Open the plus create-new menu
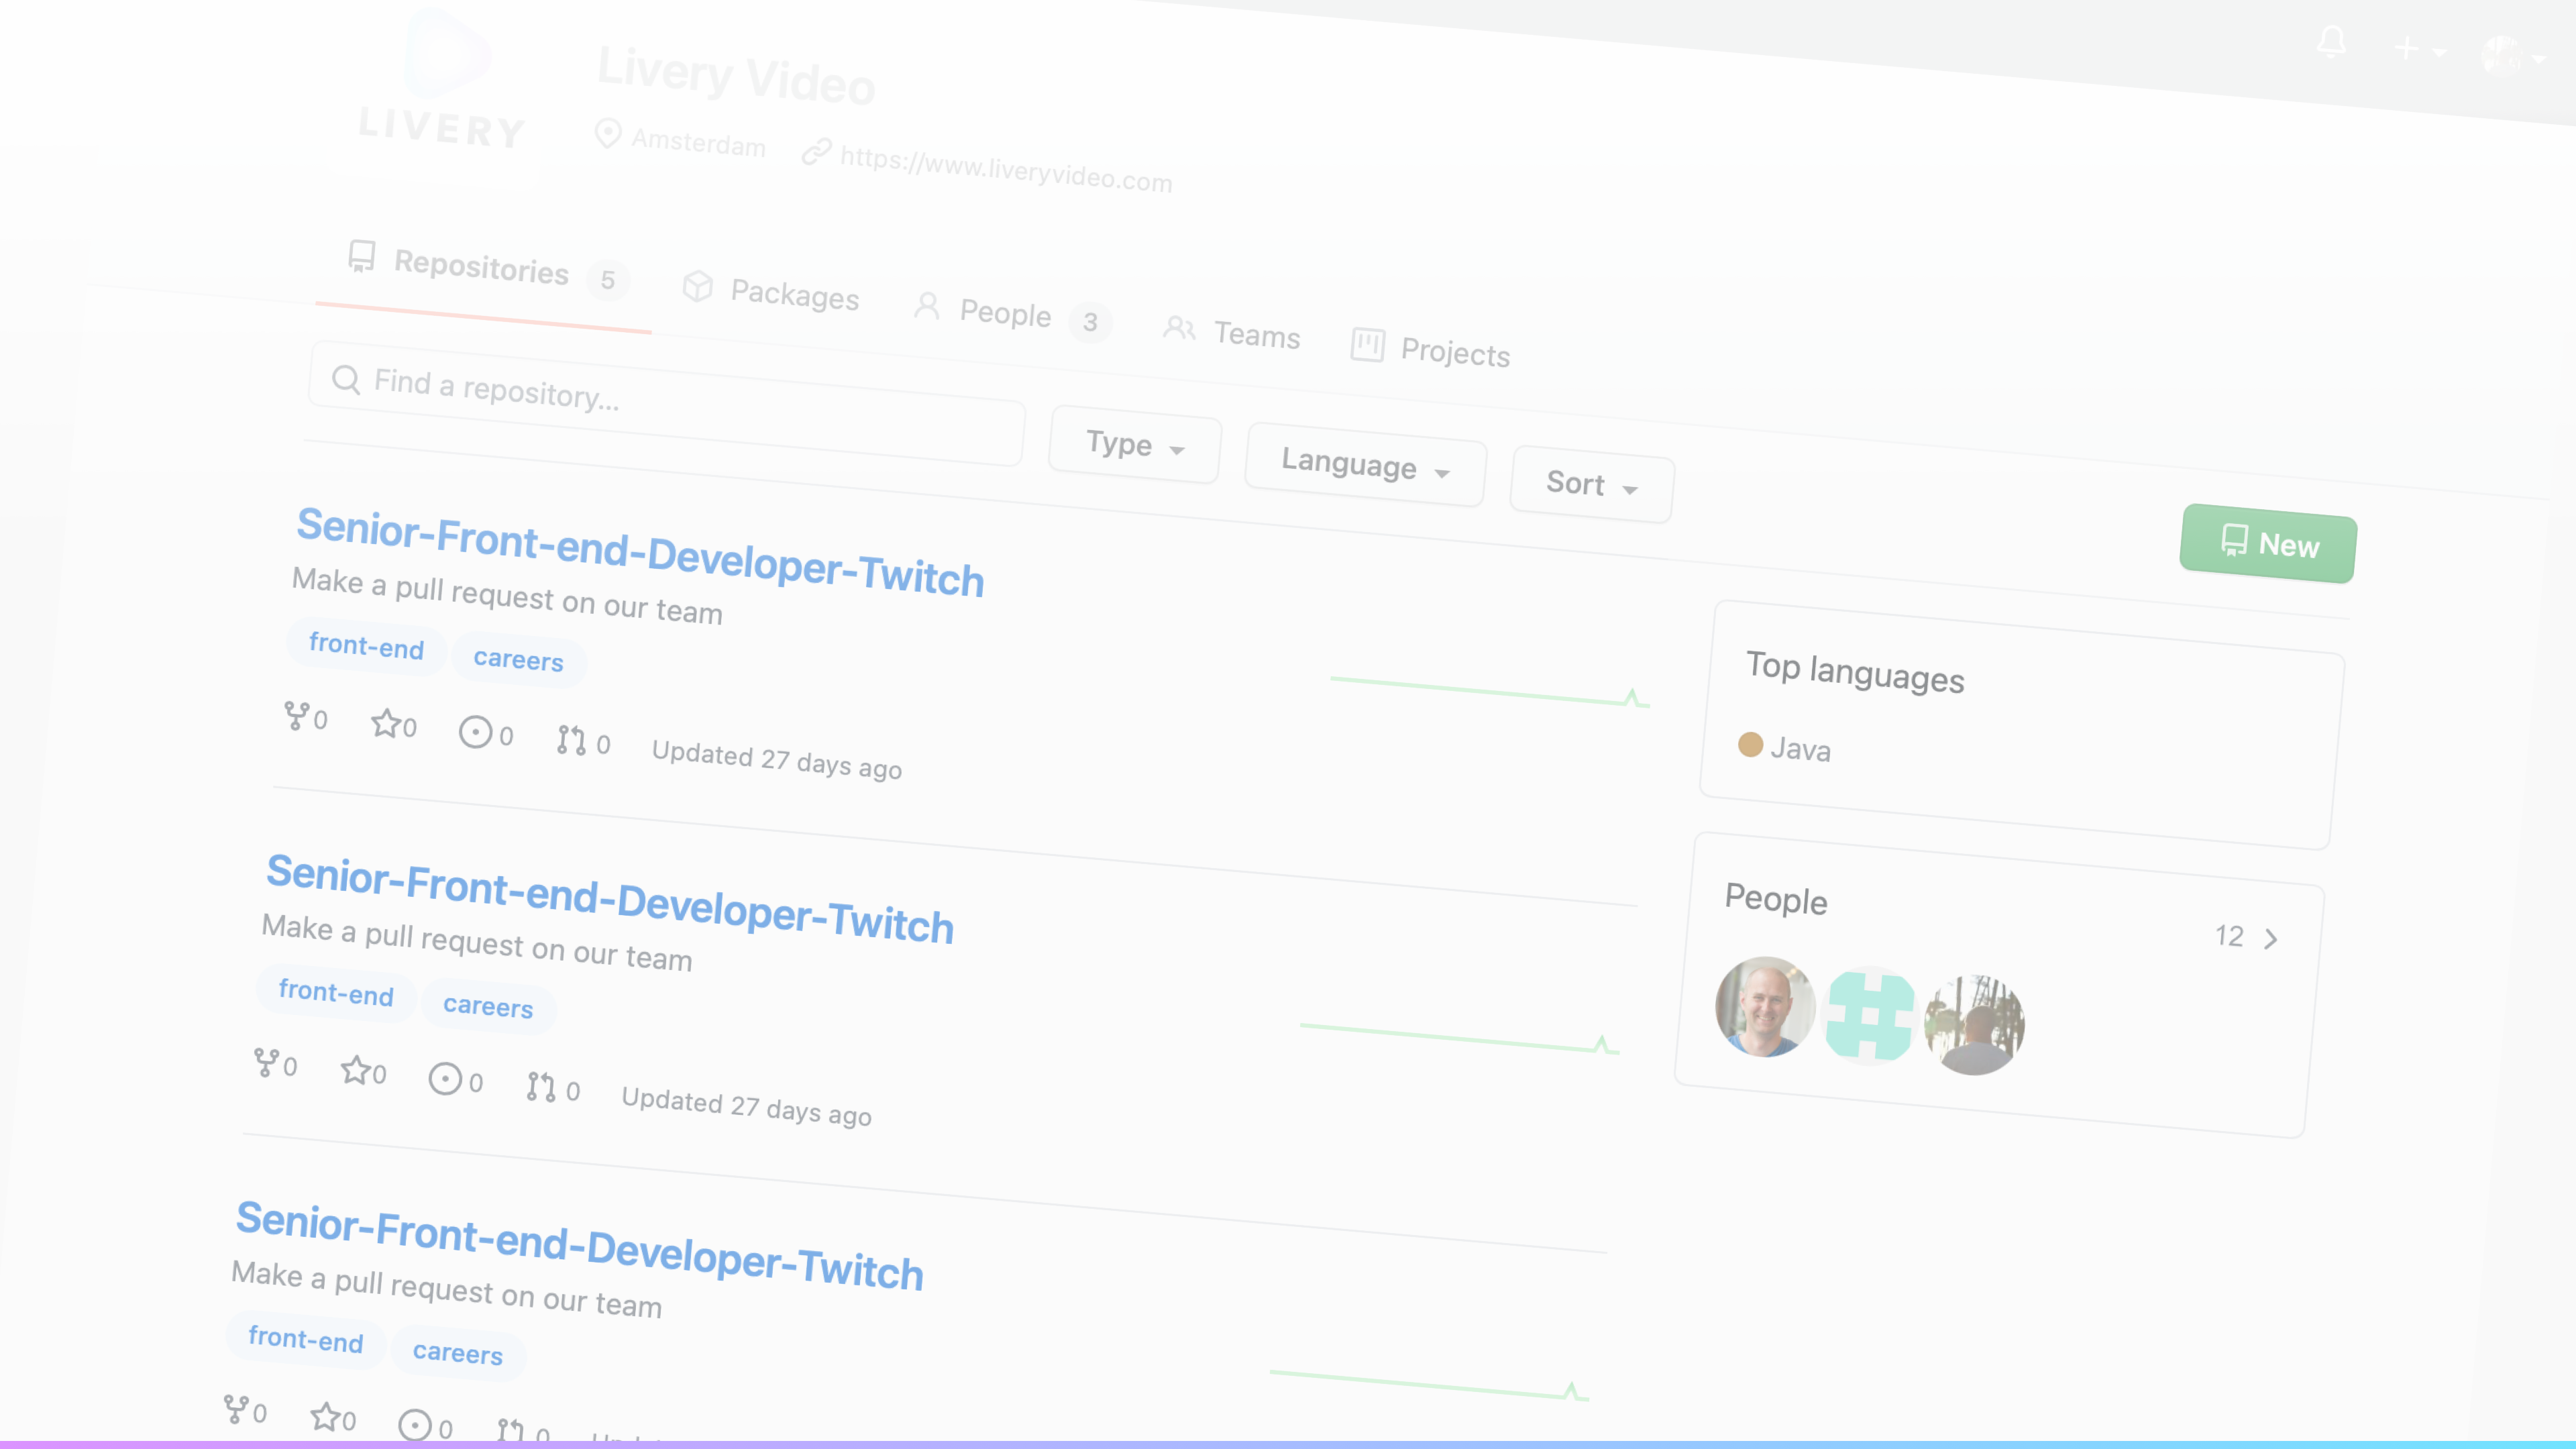Viewport: 2576px width, 1449px height. pos(2419,49)
